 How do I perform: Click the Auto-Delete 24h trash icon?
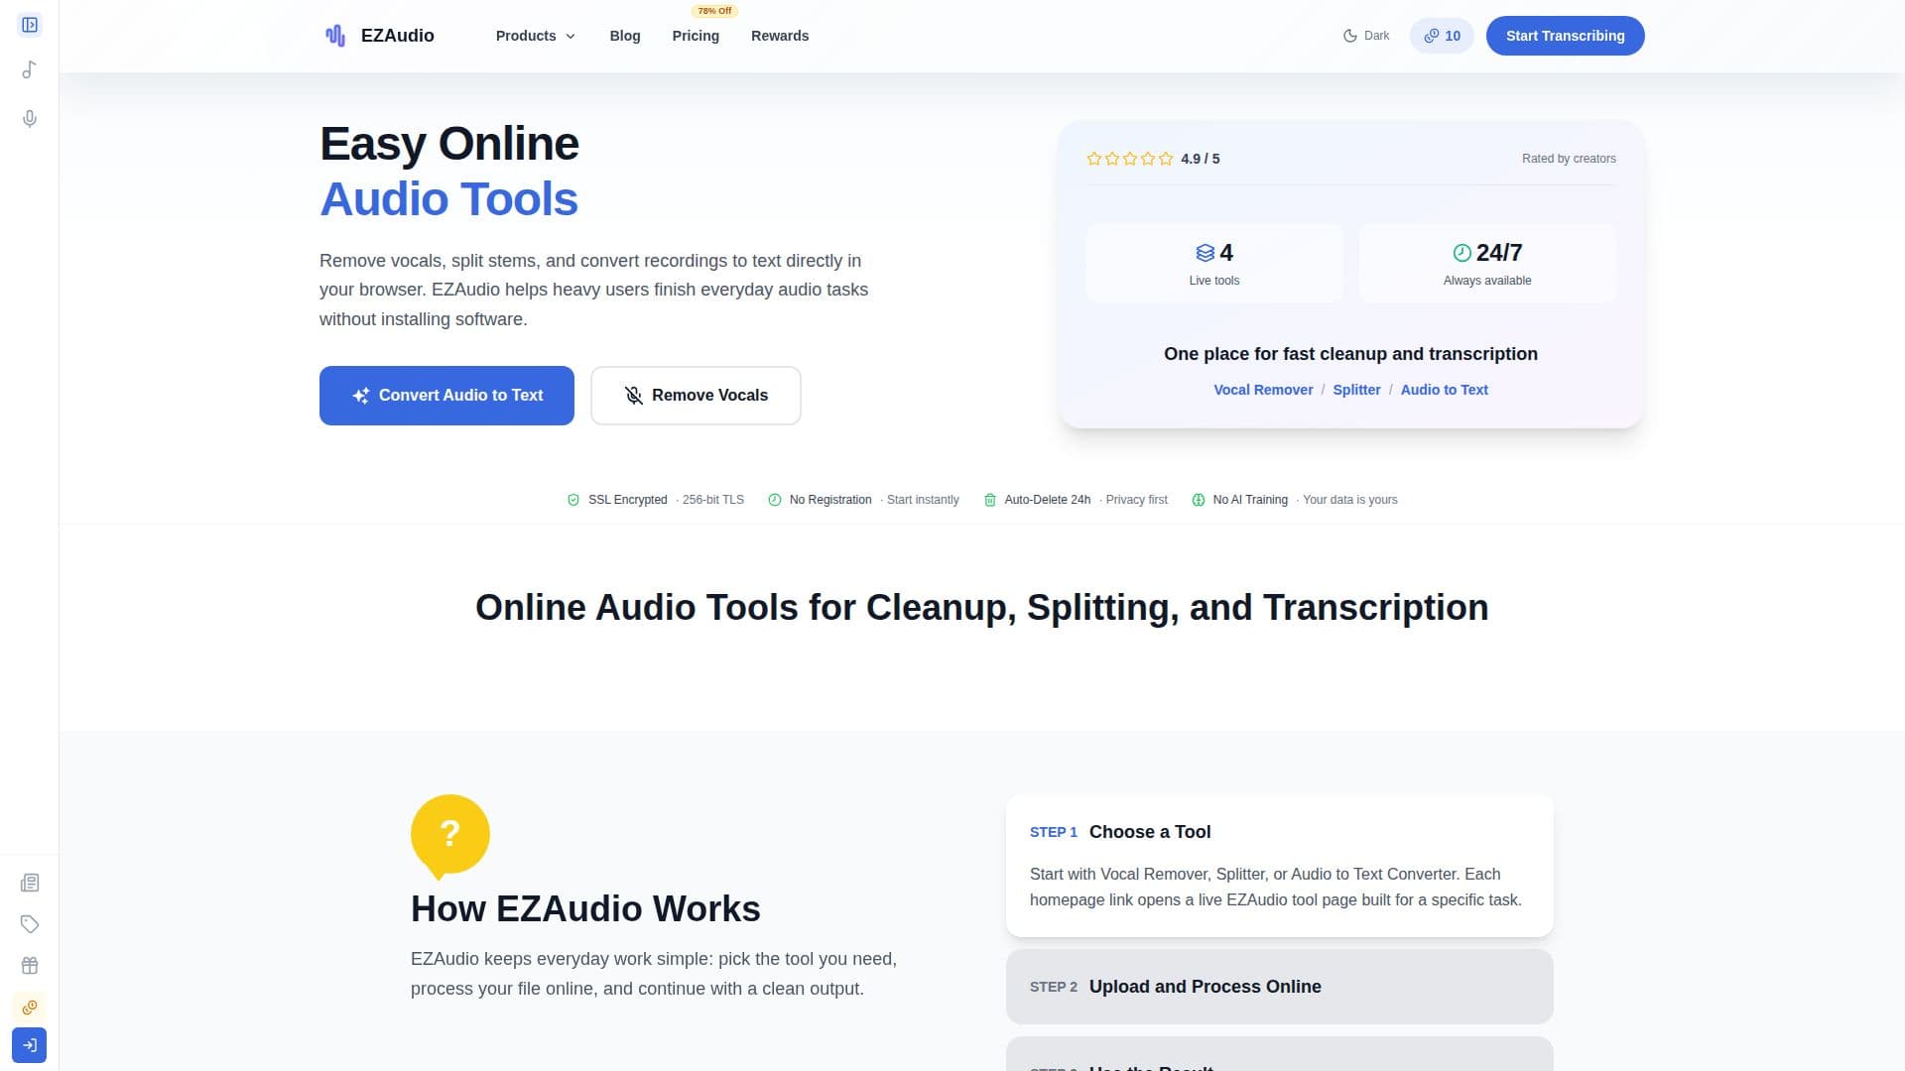(989, 500)
